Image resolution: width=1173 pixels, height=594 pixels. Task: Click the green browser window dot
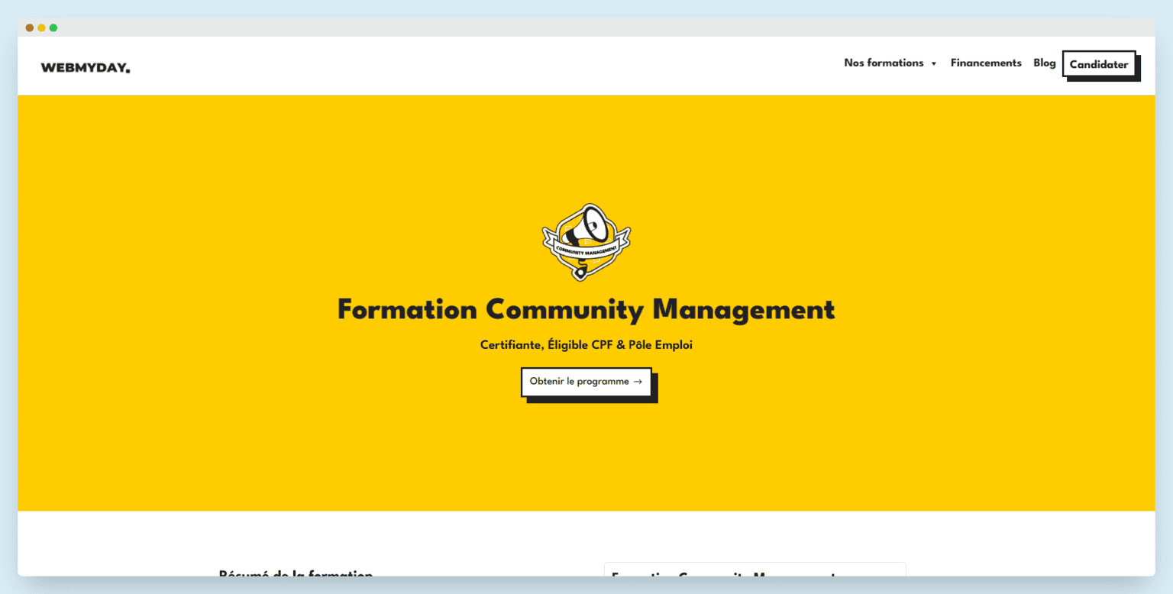click(x=53, y=27)
